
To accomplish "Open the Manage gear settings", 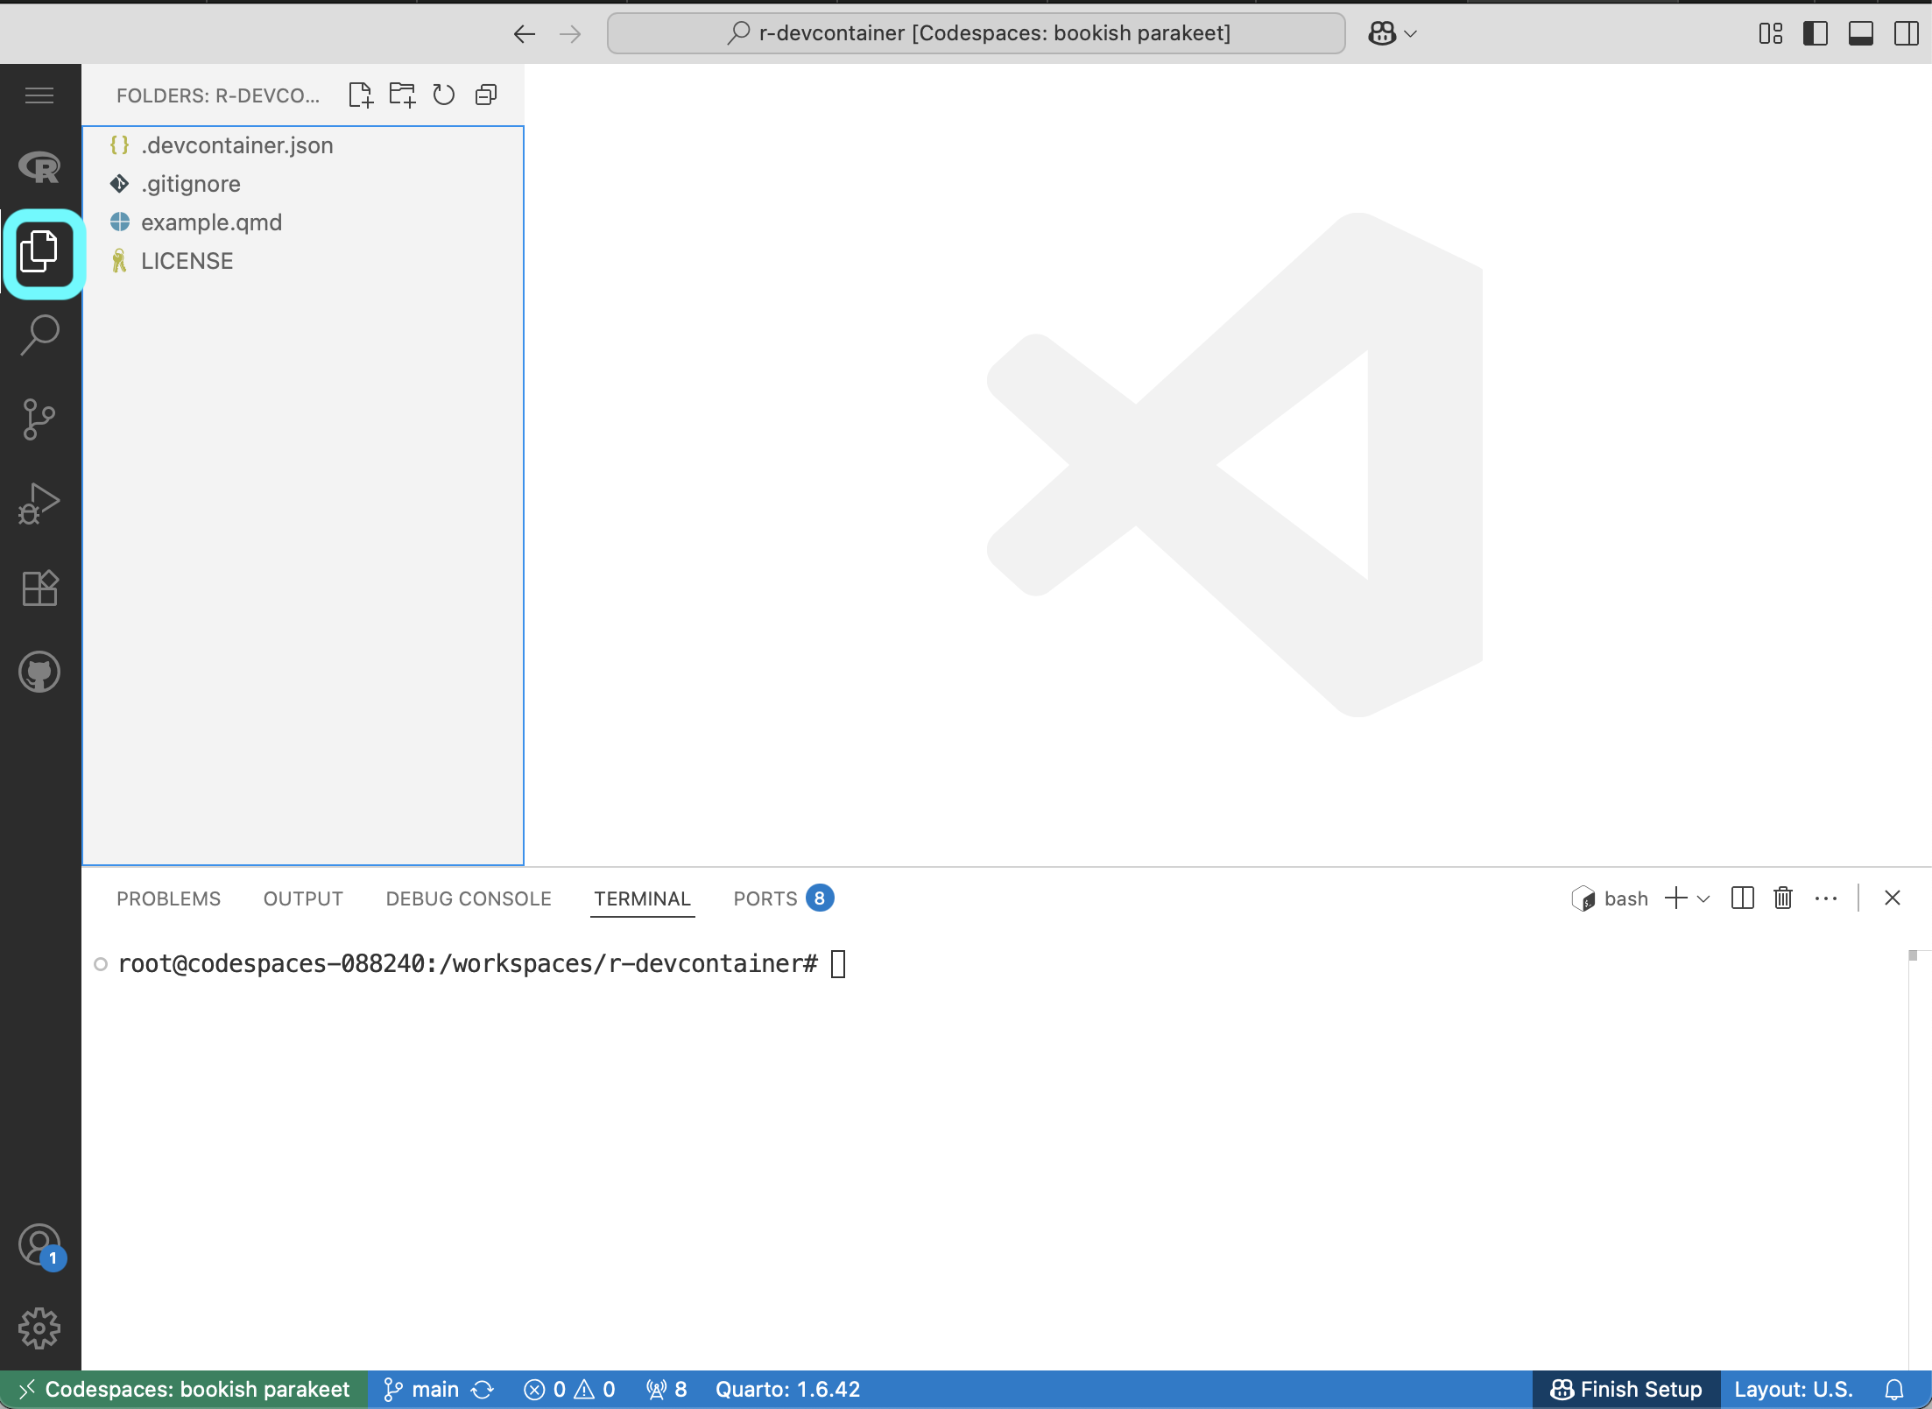I will [x=39, y=1328].
